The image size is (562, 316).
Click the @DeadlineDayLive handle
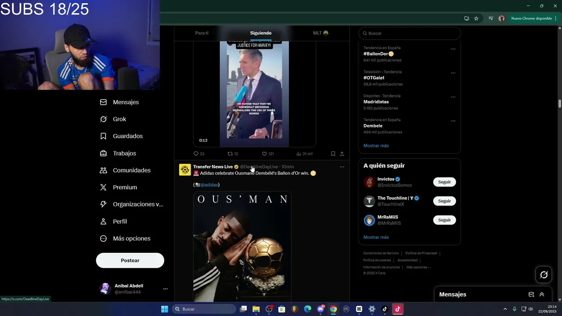(259, 167)
